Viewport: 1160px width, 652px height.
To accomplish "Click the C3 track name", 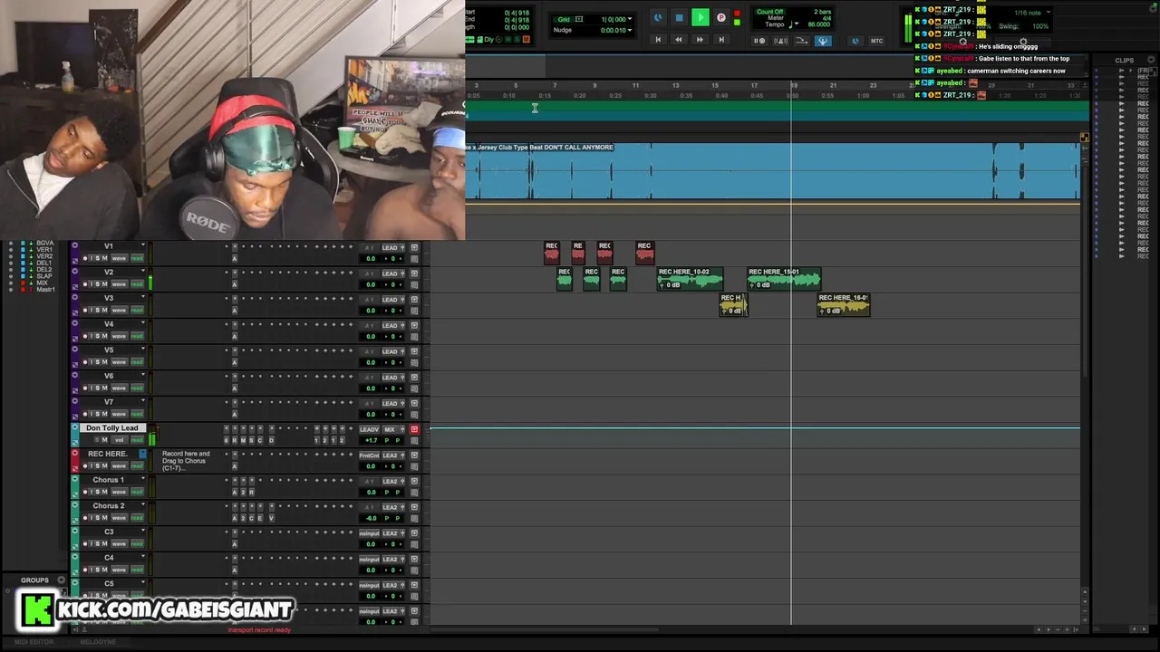I will click(109, 532).
